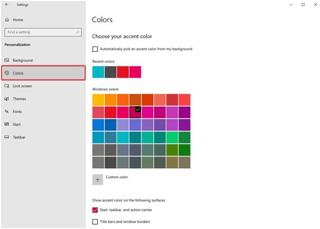
Task: Click the Background picture icon
Action: [x=7, y=60]
